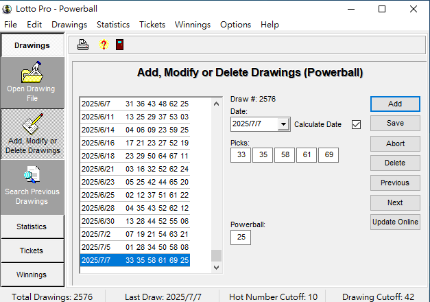Select the highlighted 2025/7/7 drawing row
The height and width of the screenshot is (302, 430).
point(135,260)
